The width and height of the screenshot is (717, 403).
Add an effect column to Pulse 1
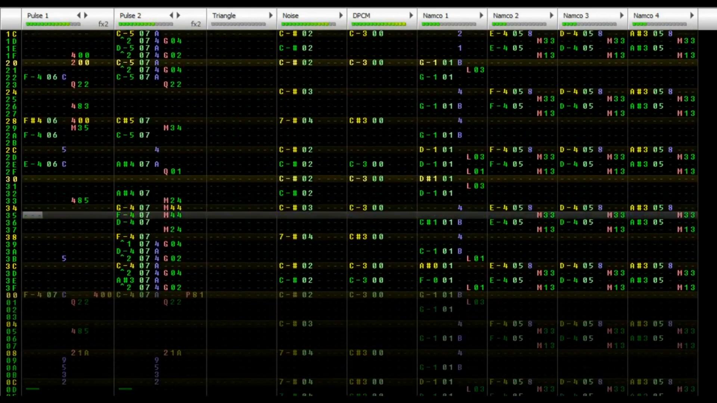pyautogui.click(x=86, y=15)
